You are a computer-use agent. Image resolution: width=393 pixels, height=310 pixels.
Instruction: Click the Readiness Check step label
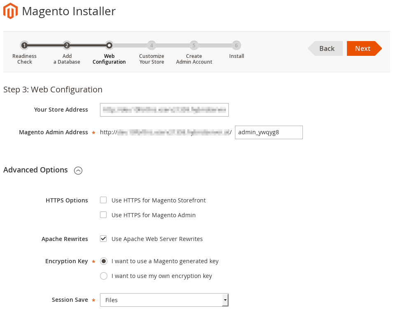click(x=24, y=59)
